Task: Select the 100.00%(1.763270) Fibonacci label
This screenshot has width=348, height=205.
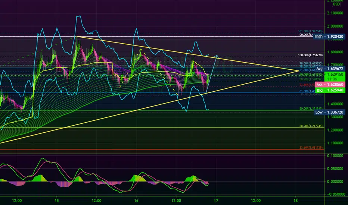Action: point(310,55)
